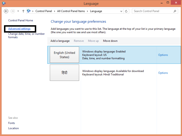Select the English (United States) language tile
Viewport: 182px width, 136px height.
pyautogui.click(x=64, y=55)
